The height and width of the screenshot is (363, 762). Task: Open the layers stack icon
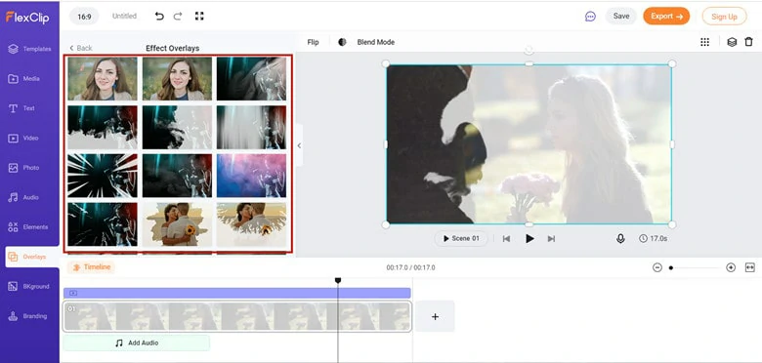pos(732,42)
